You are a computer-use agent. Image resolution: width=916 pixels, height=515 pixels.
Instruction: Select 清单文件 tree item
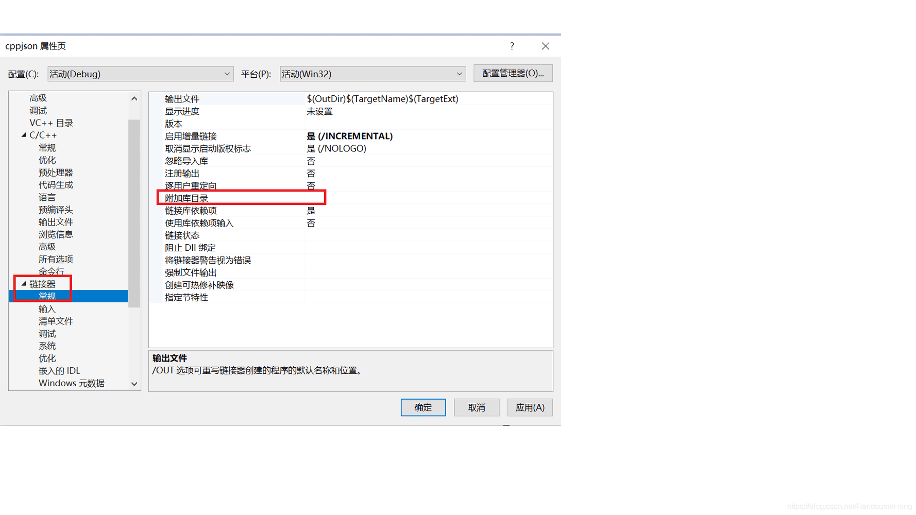tap(56, 321)
